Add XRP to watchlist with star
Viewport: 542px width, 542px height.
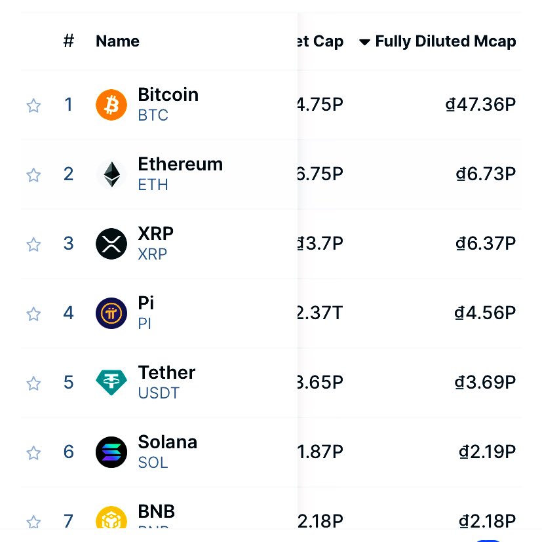33,244
